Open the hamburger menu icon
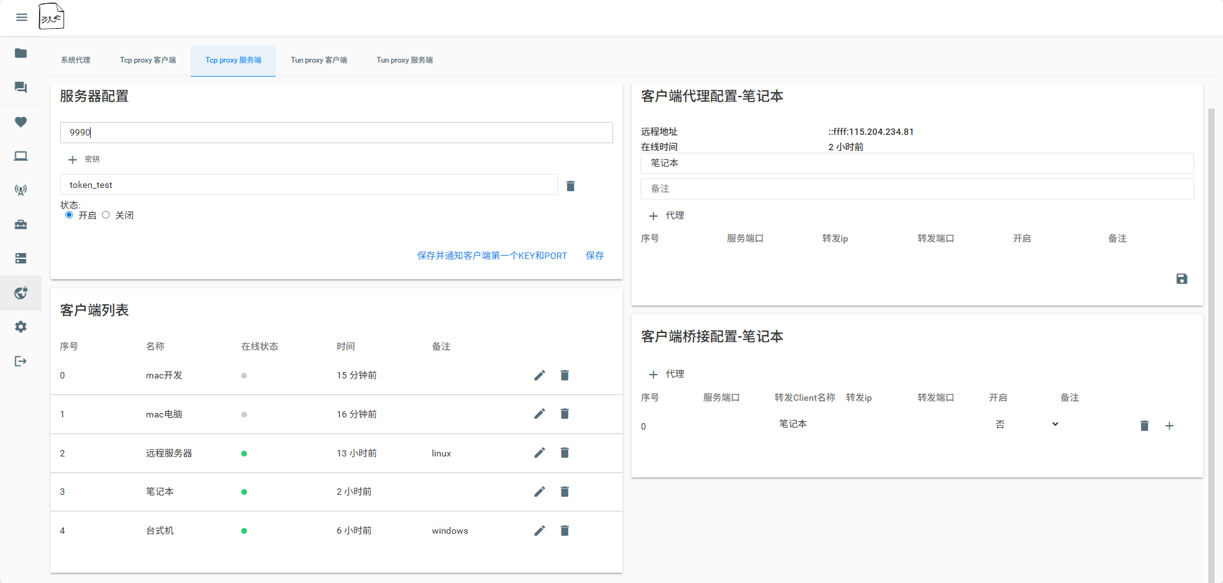 pos(22,17)
